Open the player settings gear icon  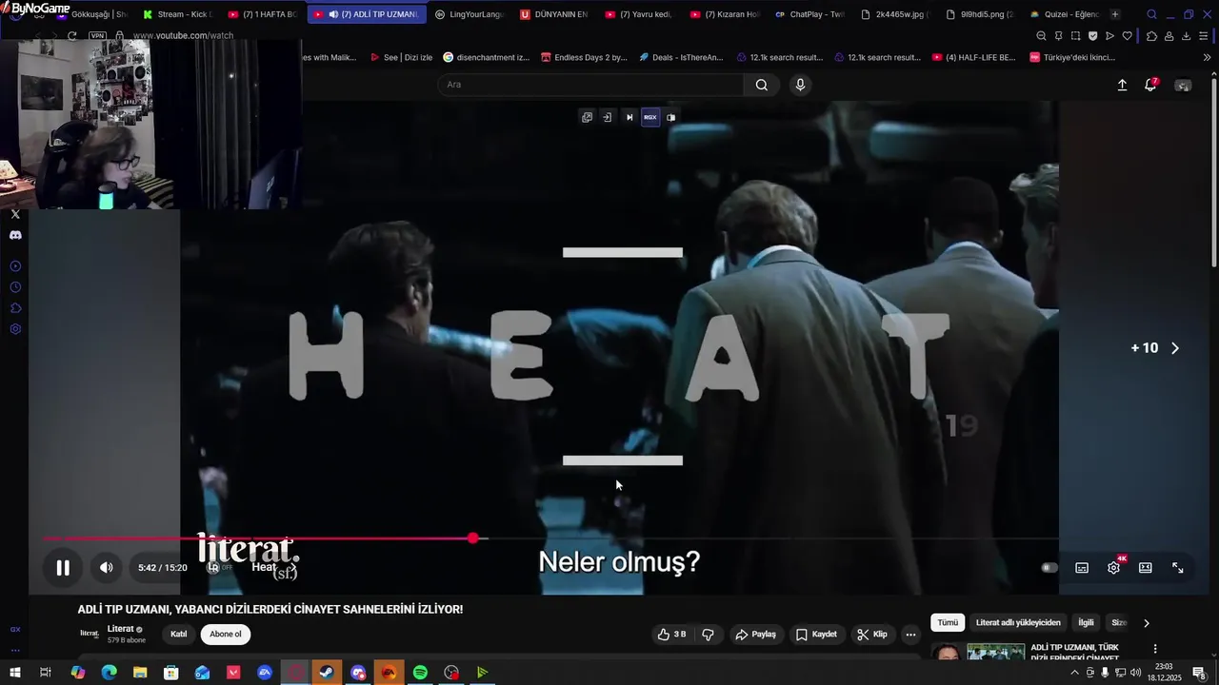pos(1113,568)
